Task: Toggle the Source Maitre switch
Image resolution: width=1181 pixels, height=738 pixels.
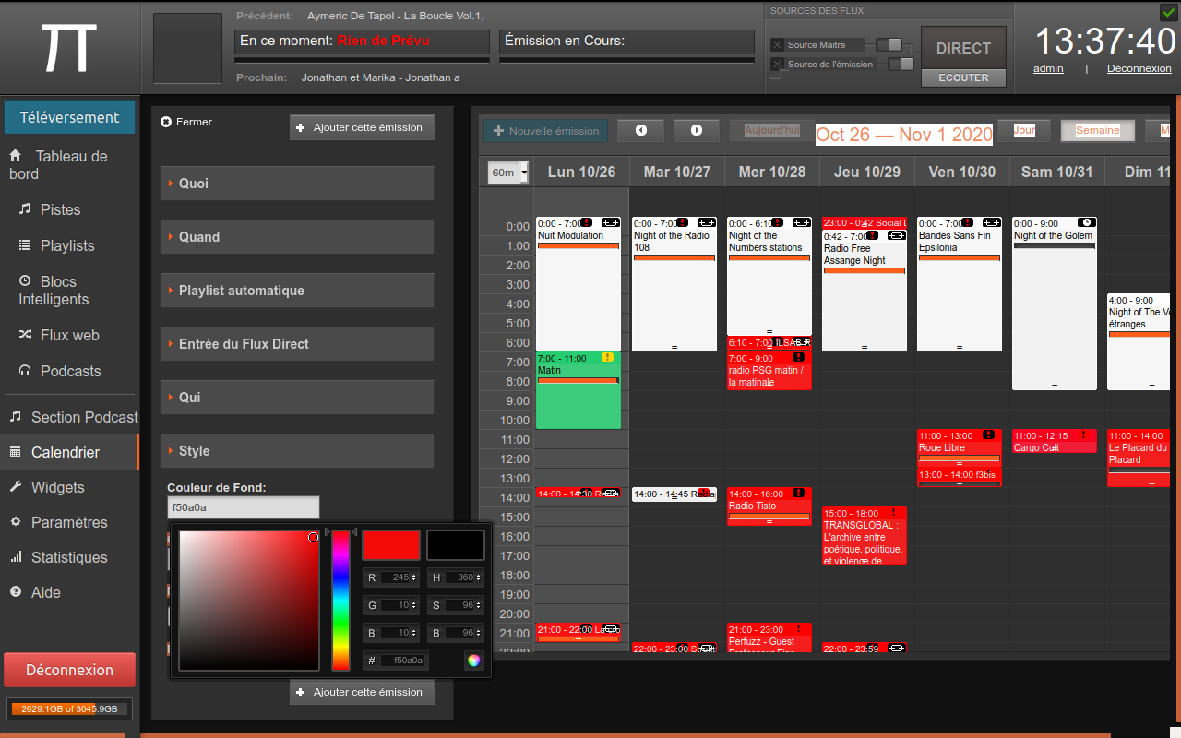Action: pos(889,44)
